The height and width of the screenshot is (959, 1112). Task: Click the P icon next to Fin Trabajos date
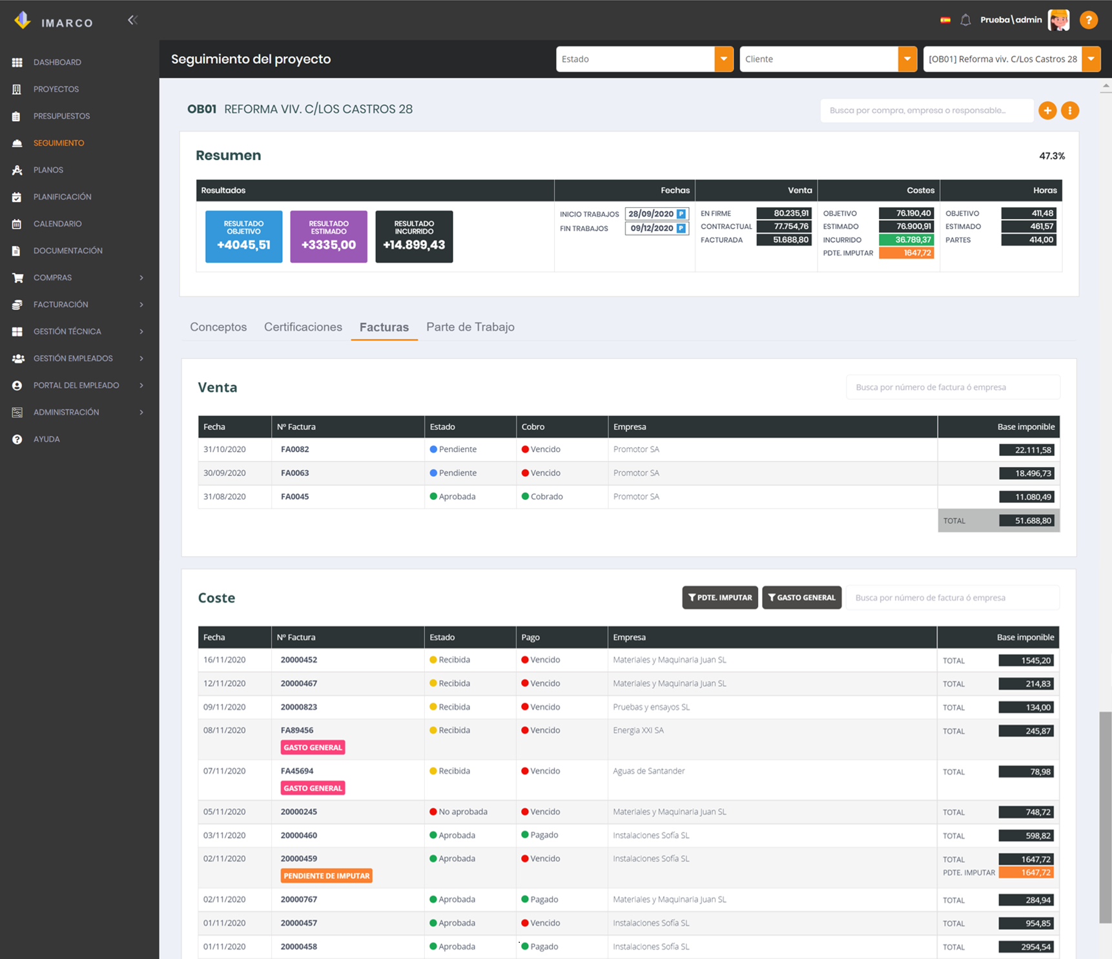coord(681,228)
